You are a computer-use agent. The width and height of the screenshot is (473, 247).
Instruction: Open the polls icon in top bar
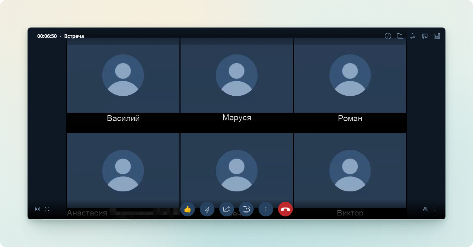click(425, 36)
